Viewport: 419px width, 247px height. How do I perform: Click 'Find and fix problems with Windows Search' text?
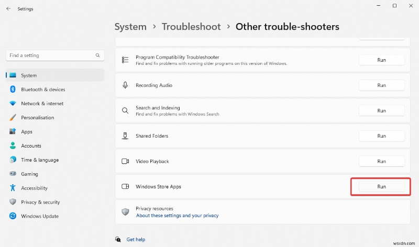pyautogui.click(x=178, y=114)
